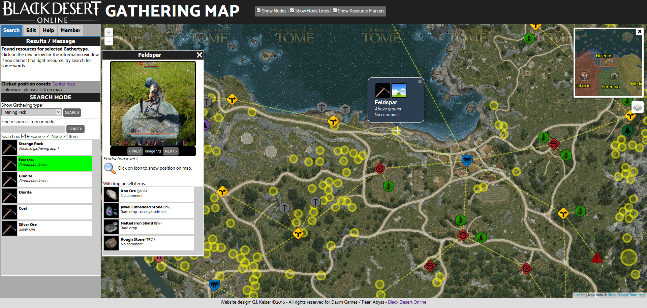Select the Coal result row
The width and height of the screenshot is (647, 308).
pos(47,212)
